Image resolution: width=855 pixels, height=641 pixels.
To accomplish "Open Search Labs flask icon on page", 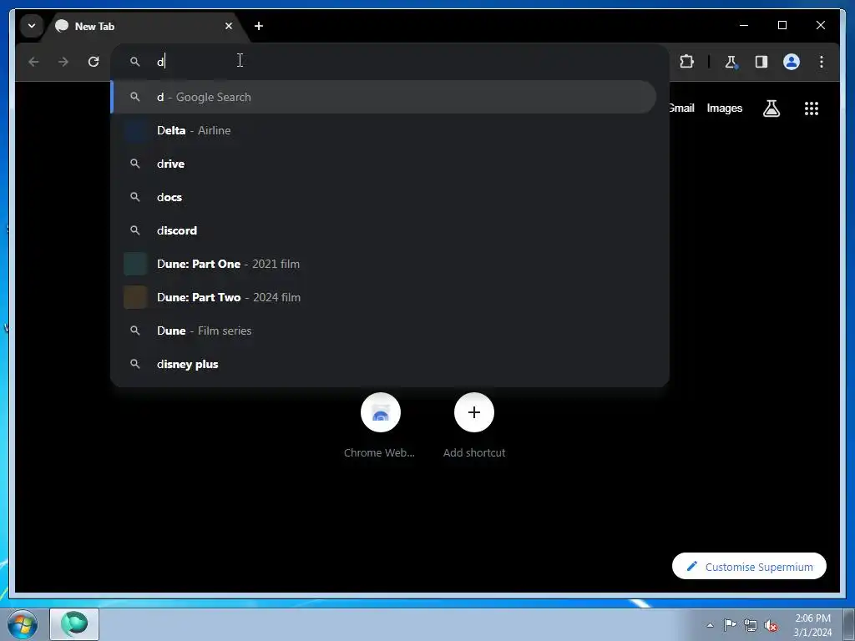I will (771, 109).
